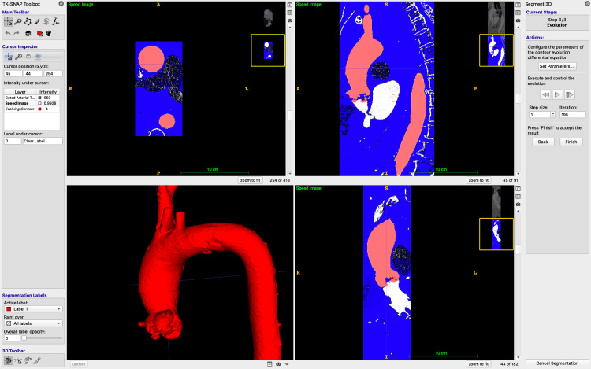Select the Annotation tool in Main Toolbar

56,22
